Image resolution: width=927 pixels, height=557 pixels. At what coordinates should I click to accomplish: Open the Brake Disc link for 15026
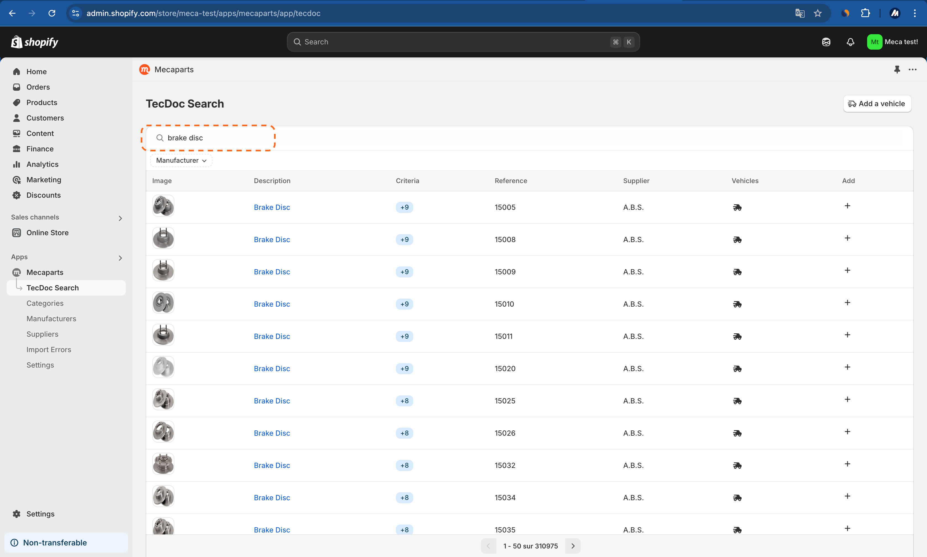click(272, 433)
